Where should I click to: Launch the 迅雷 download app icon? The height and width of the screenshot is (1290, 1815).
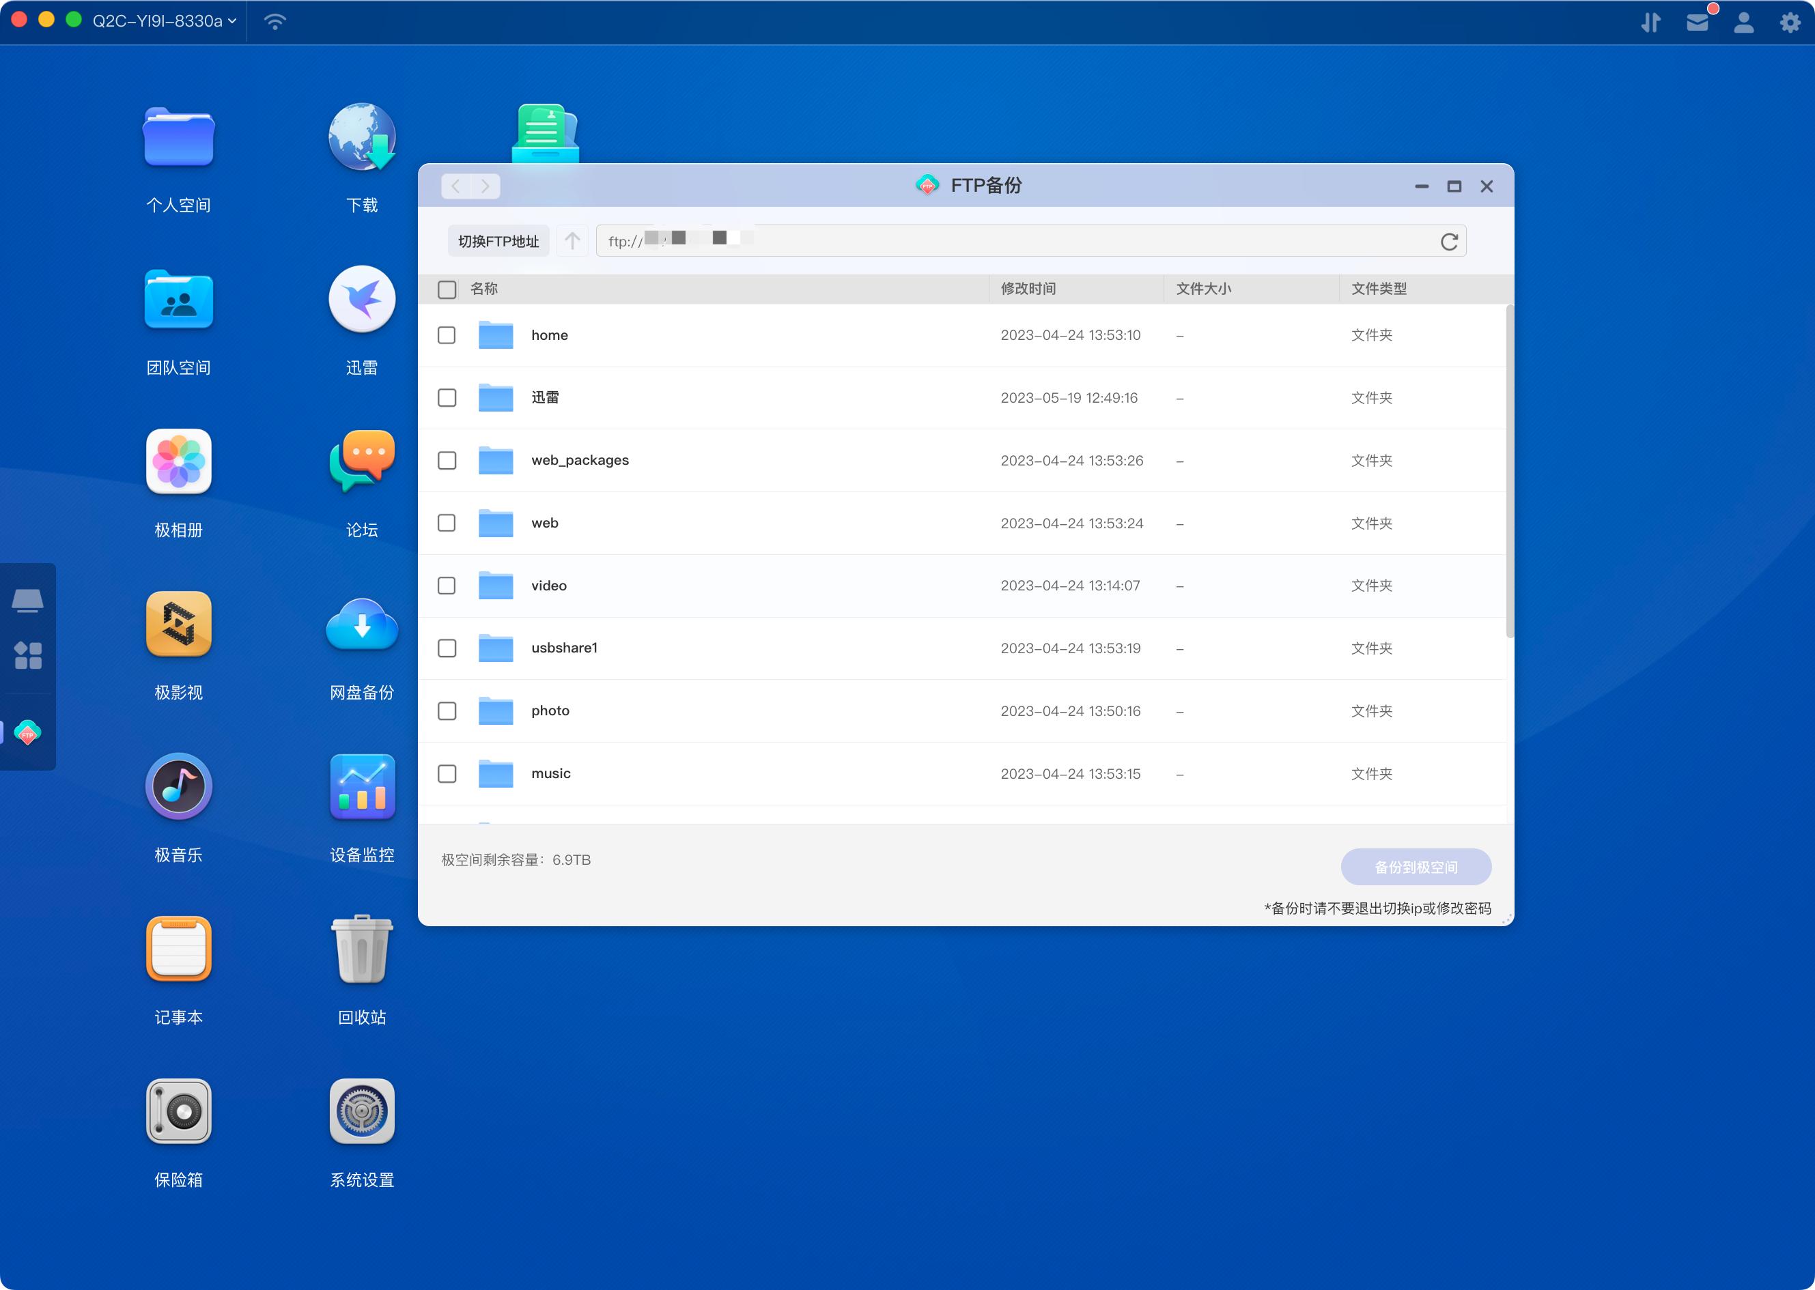(x=362, y=300)
